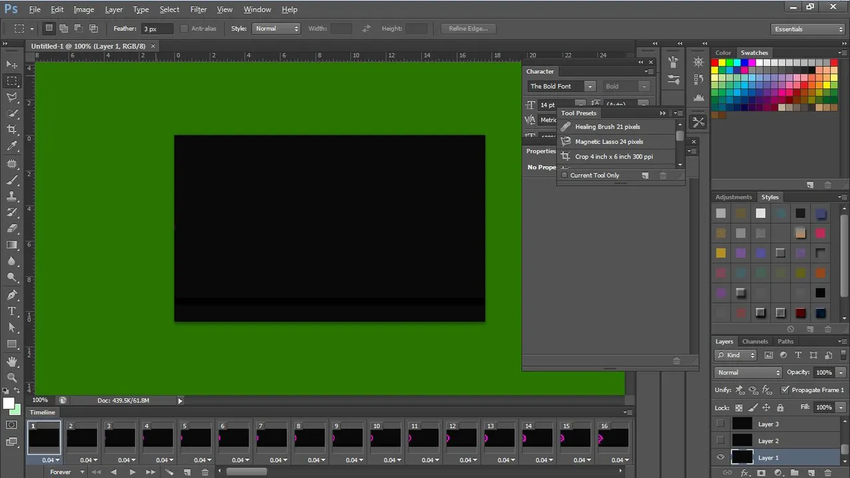Switch to the Paths tab

click(786, 341)
